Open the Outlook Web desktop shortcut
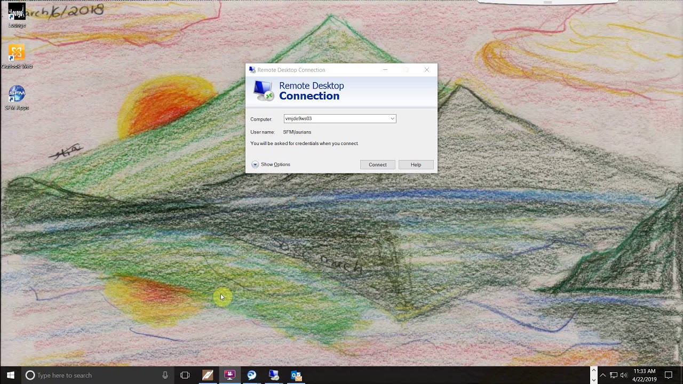 click(17, 57)
